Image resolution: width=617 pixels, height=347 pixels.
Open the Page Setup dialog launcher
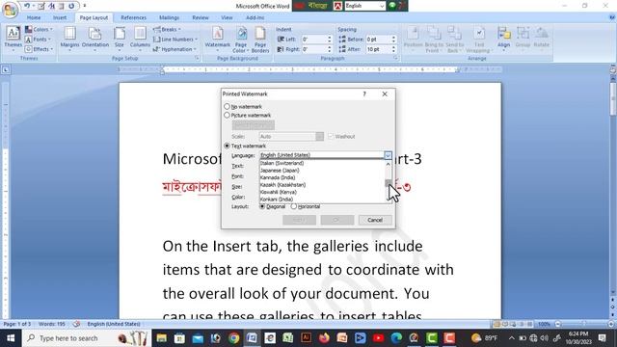pos(197,58)
